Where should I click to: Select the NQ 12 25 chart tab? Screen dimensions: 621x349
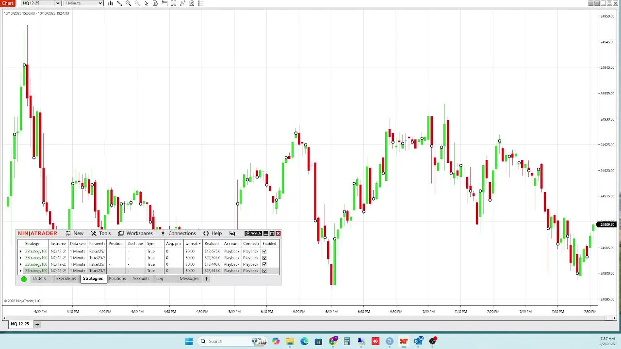[x=20, y=324]
